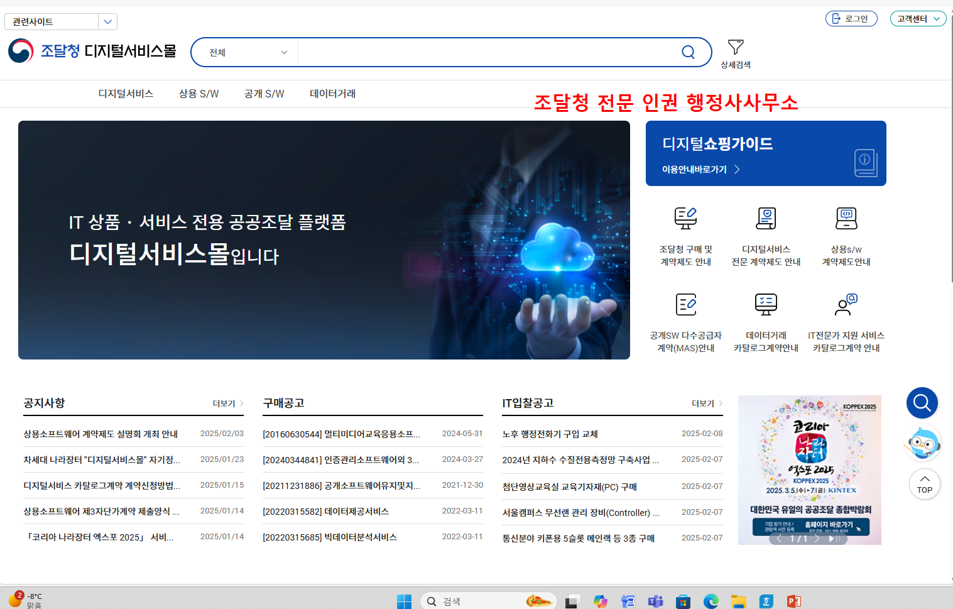Screen dimensions: 953x609
Task: Click the 디지털쇼핑가이드 heading
Action: click(x=717, y=144)
